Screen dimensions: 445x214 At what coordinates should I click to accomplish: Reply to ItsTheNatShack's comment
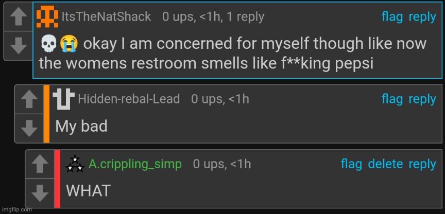pyautogui.click(x=422, y=17)
